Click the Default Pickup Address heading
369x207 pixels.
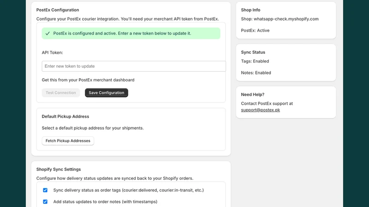65,116
